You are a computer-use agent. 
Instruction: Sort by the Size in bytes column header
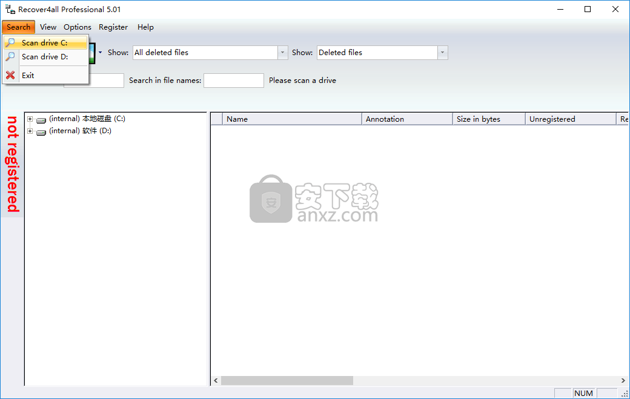pyautogui.click(x=489, y=119)
